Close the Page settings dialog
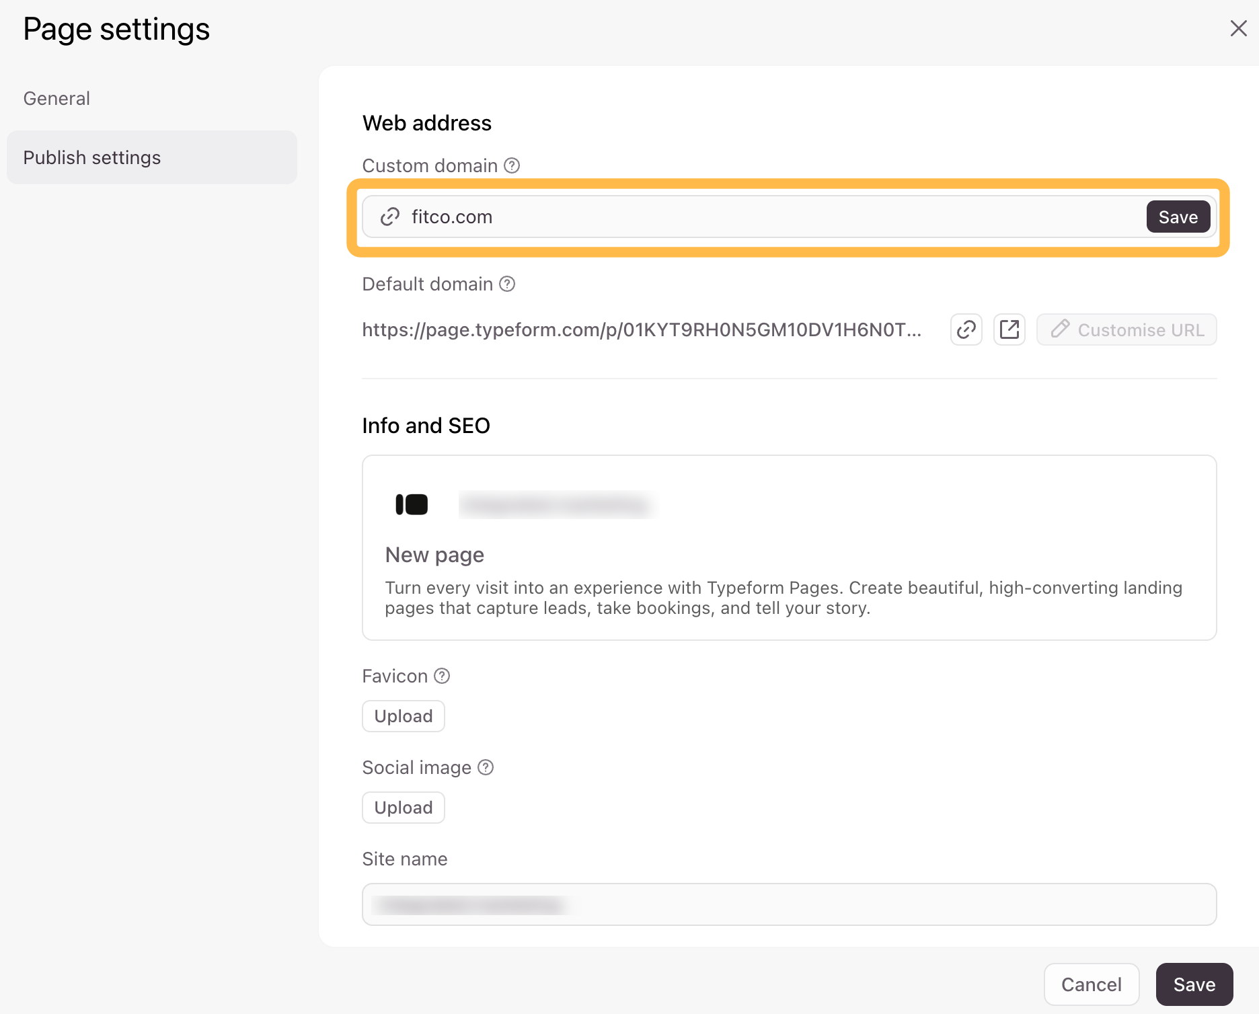 click(1238, 28)
